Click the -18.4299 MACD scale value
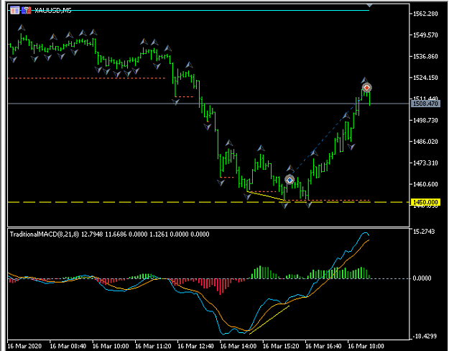 click(x=425, y=336)
